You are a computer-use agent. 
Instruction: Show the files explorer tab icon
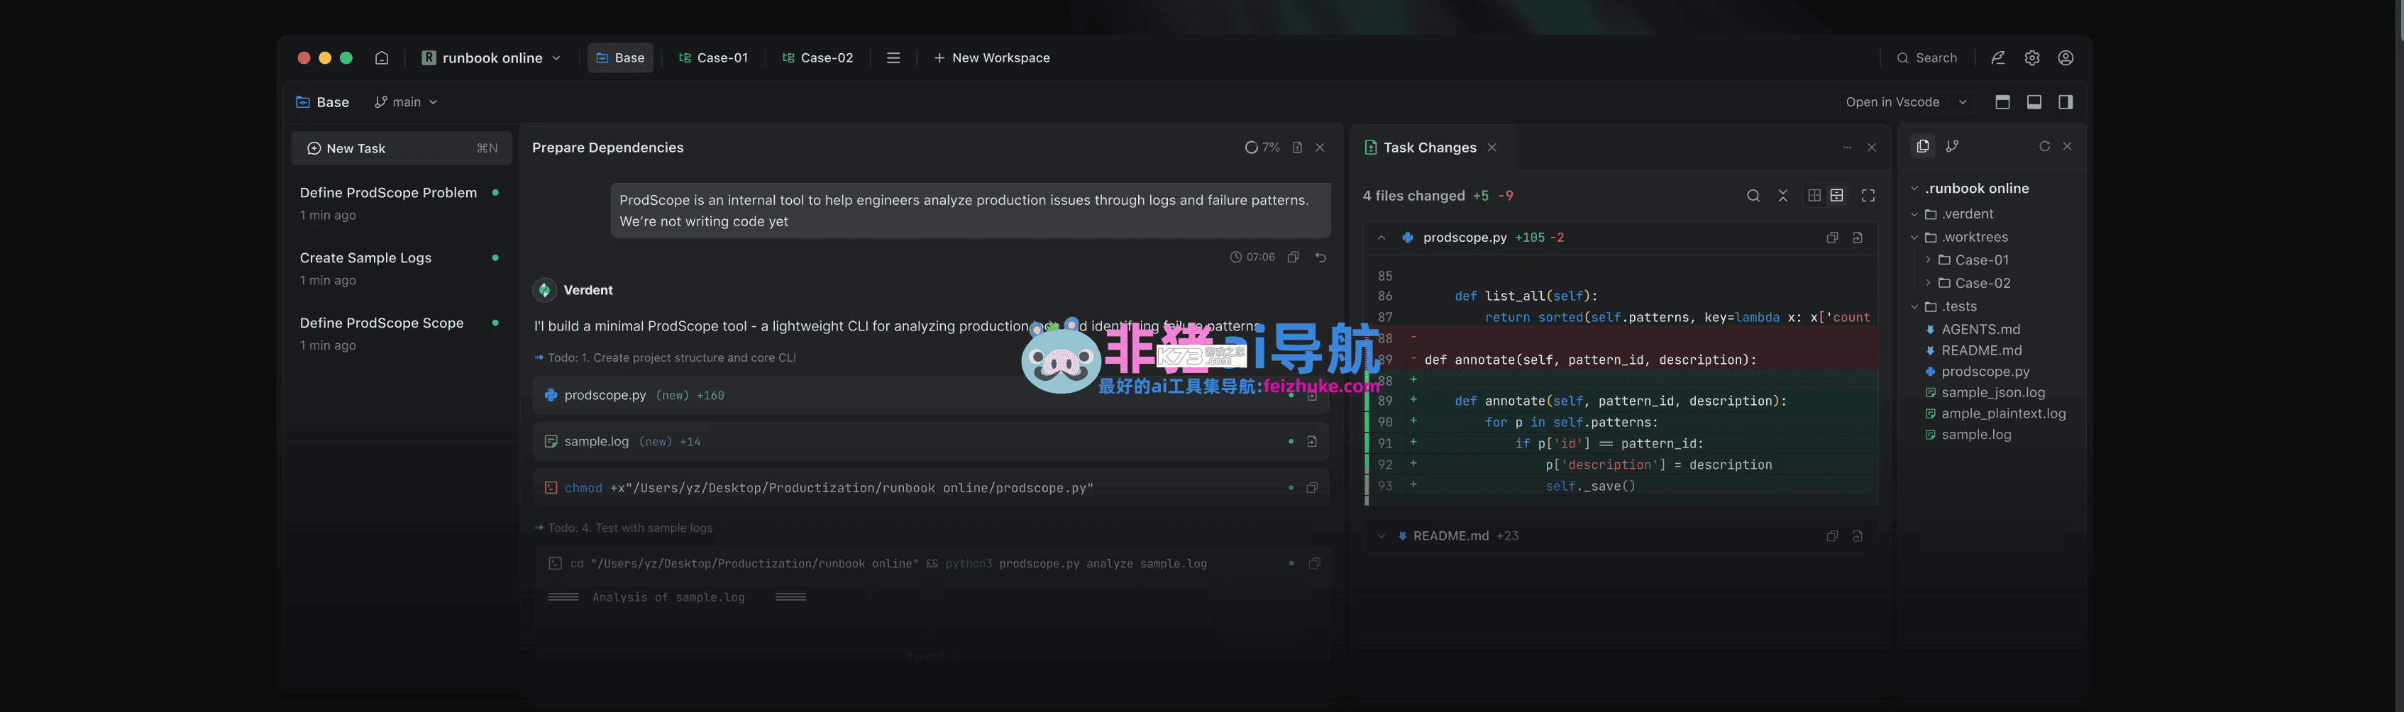pyautogui.click(x=1922, y=147)
